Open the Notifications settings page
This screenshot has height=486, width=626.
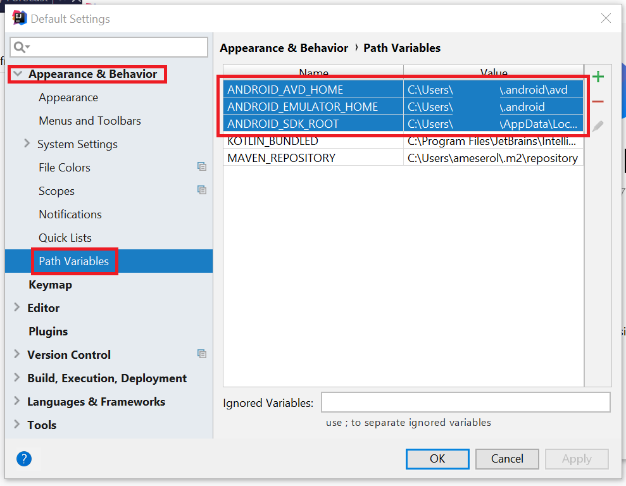(70, 215)
